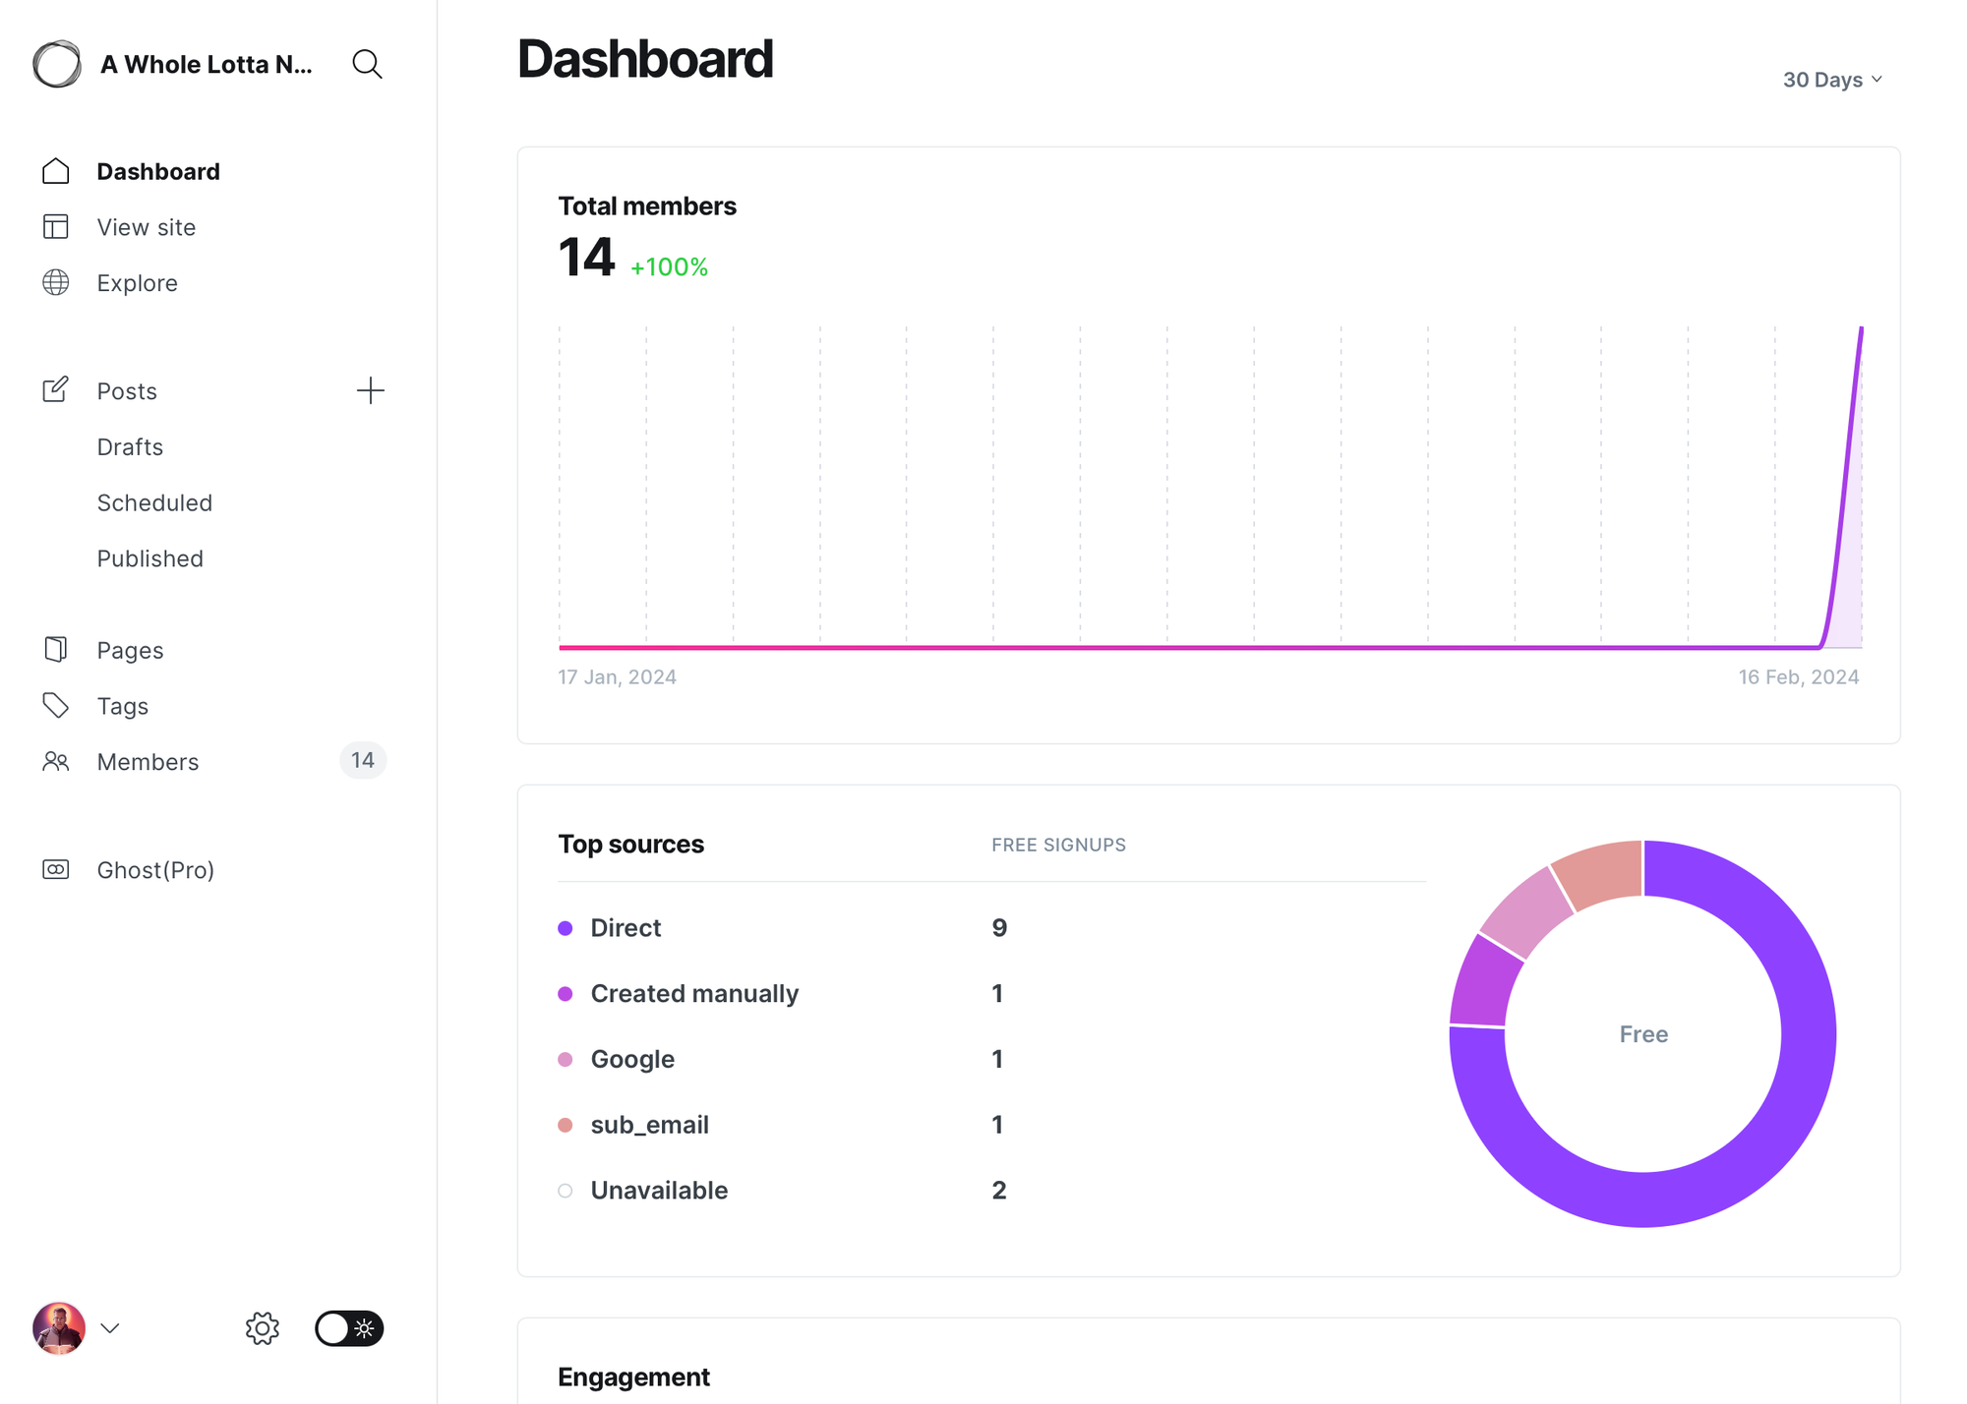The image size is (1967, 1404).
Task: Open the Drafts posts list
Action: 130,446
